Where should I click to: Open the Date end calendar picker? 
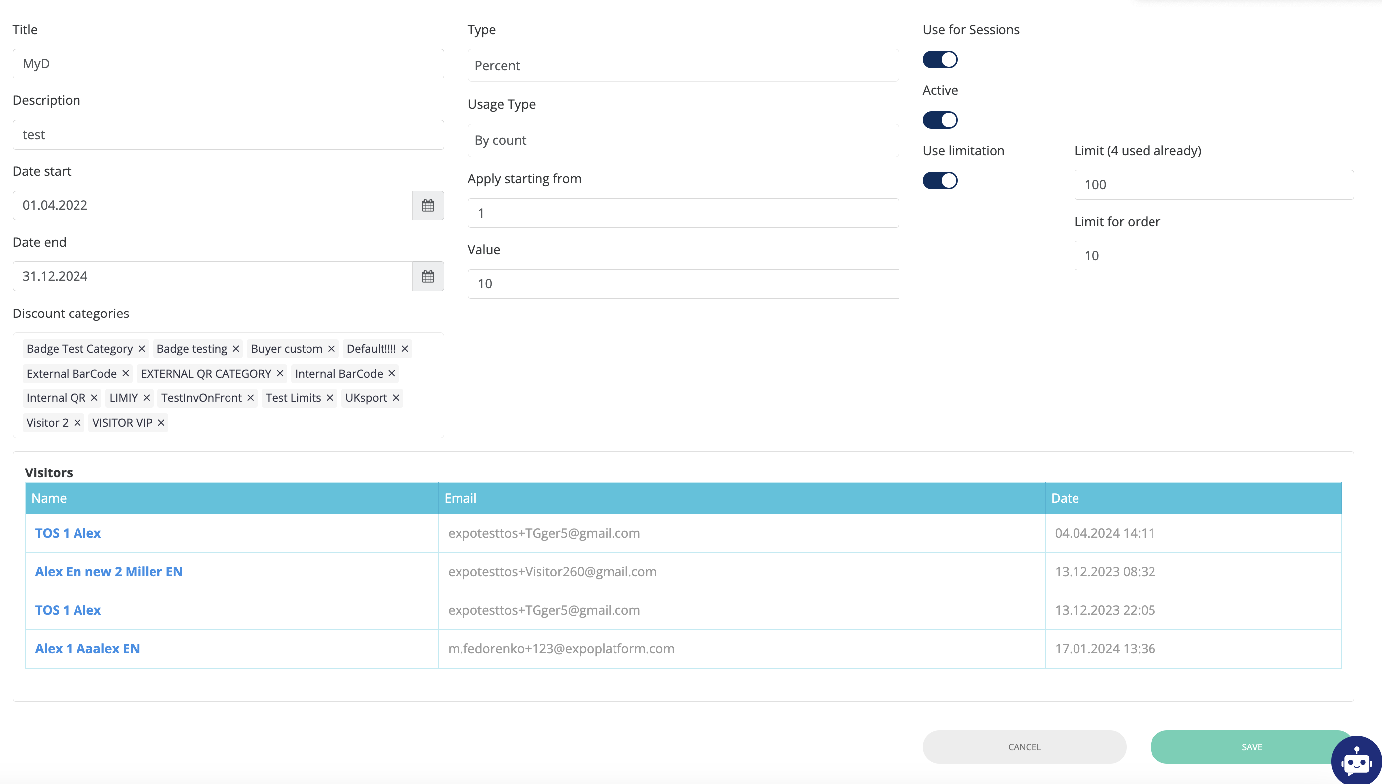tap(428, 276)
